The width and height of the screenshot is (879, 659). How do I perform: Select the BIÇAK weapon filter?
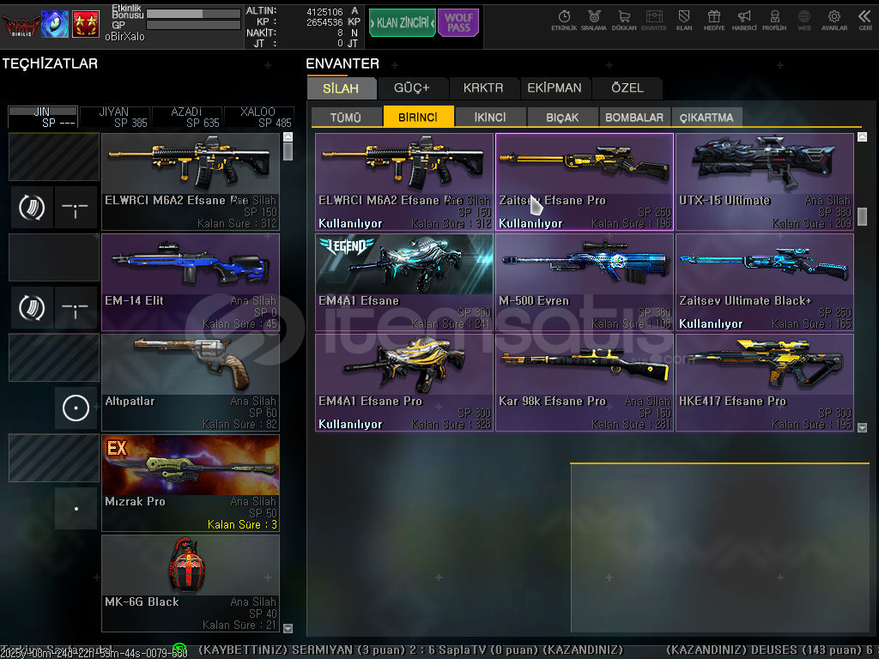tap(562, 117)
